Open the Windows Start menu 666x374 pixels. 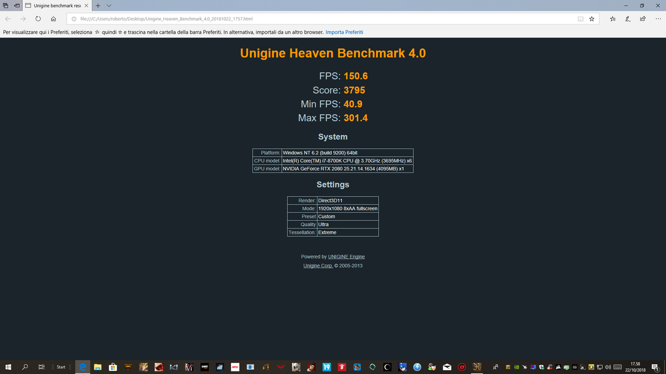(8, 367)
